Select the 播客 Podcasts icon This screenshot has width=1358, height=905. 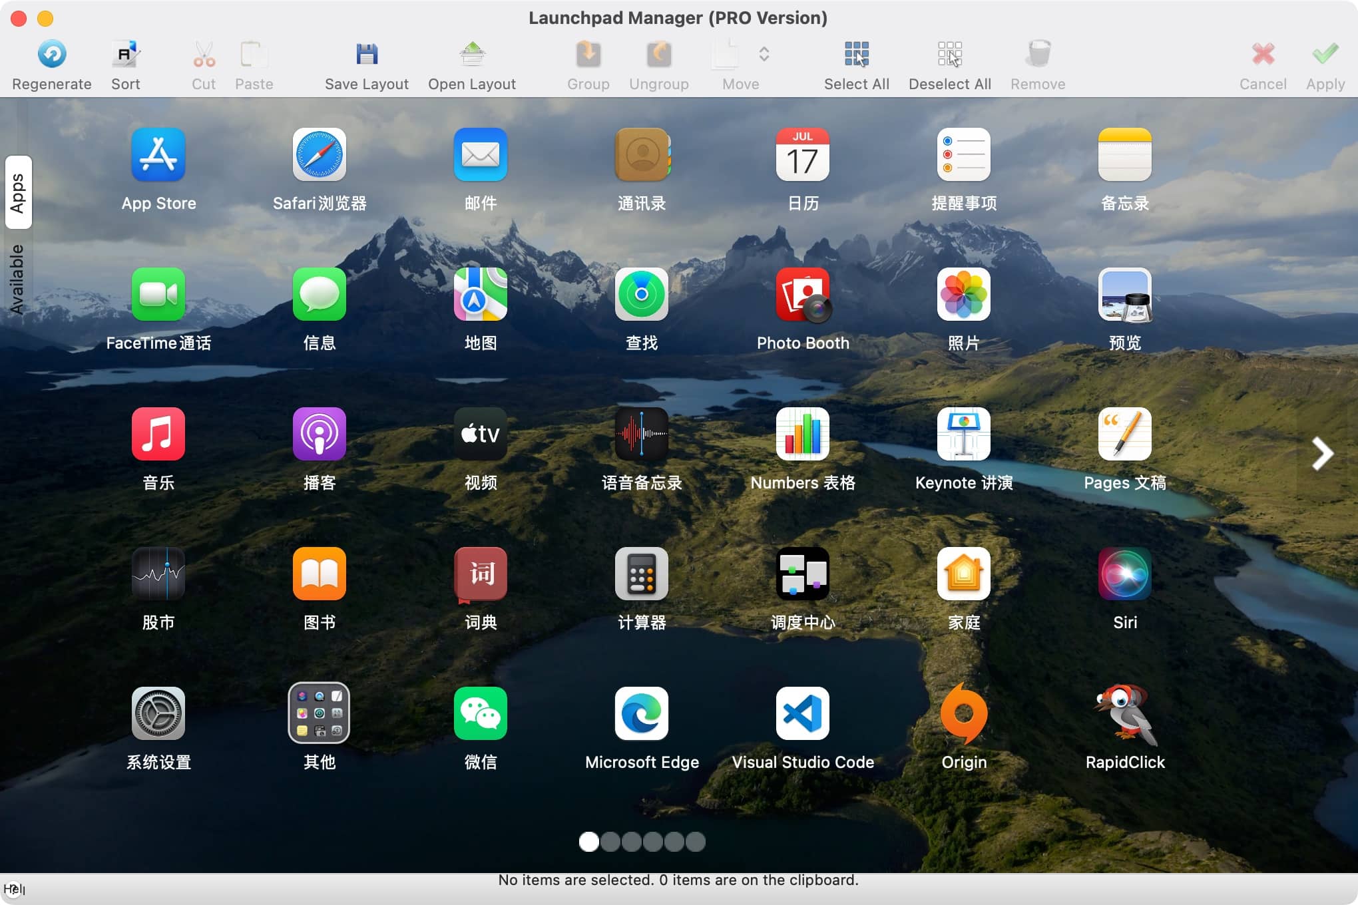(x=320, y=434)
